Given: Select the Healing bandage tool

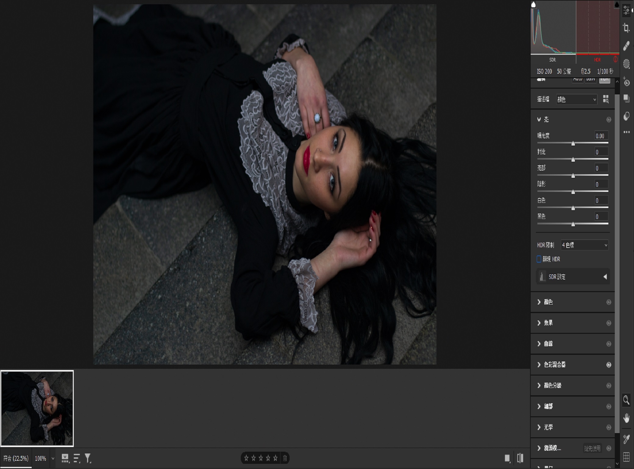Looking at the screenshot, I should point(626,46).
